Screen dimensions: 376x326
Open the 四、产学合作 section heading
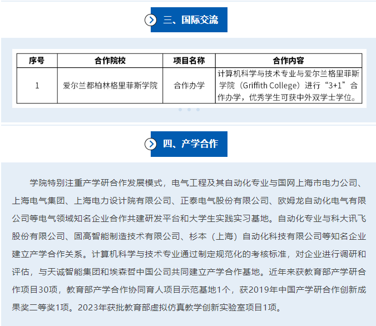coord(190,144)
